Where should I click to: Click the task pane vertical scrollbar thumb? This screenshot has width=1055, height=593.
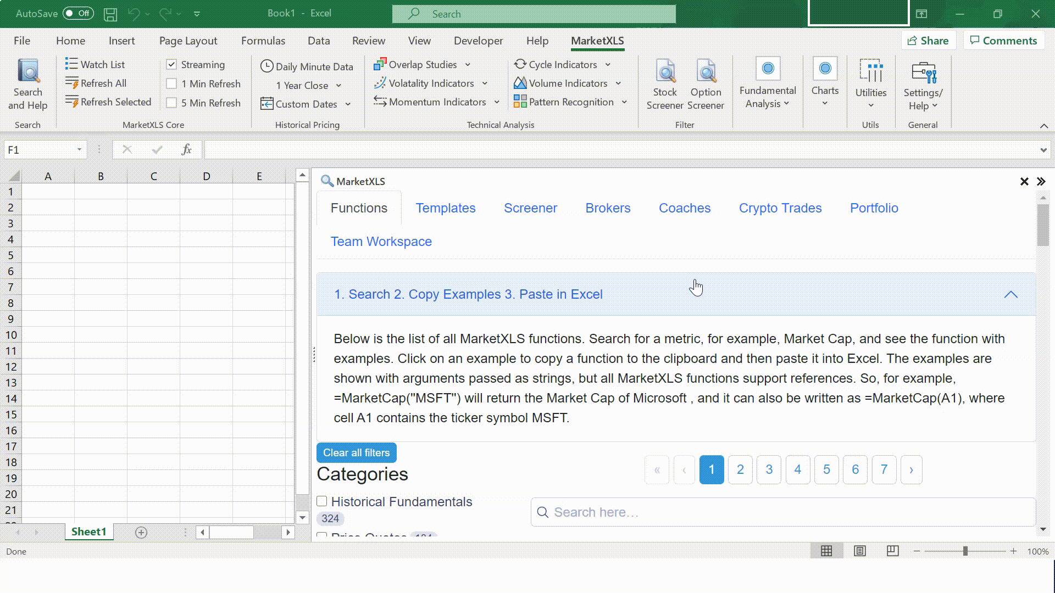tap(1042, 225)
